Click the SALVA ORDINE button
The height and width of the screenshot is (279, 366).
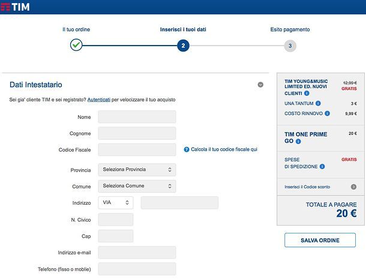pyautogui.click(x=320, y=240)
